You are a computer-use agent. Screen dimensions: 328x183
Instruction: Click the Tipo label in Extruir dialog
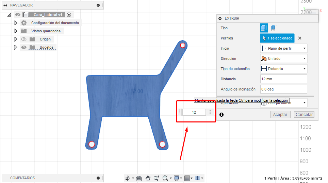coord(224,28)
